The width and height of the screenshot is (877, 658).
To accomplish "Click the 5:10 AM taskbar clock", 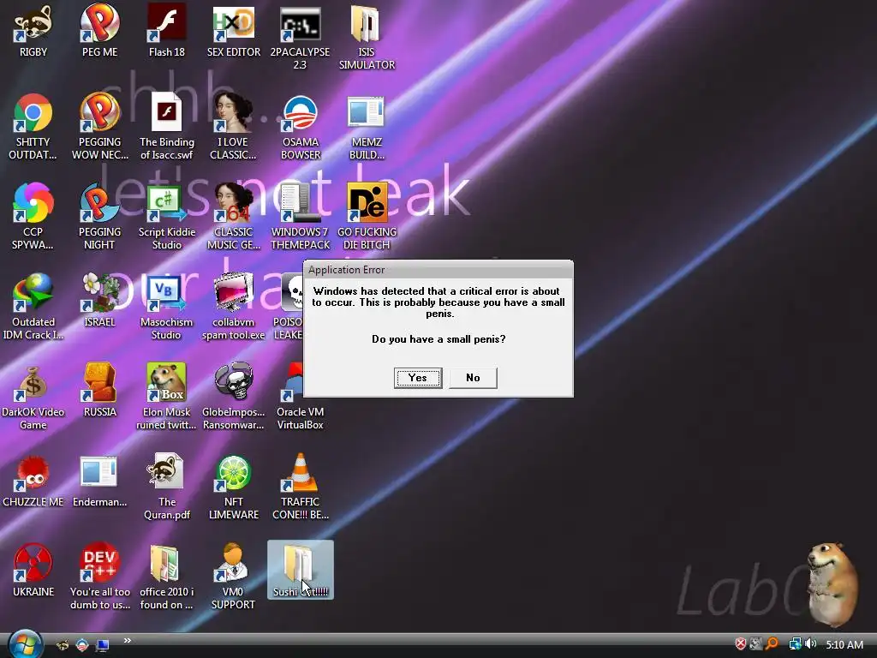I will [x=844, y=644].
